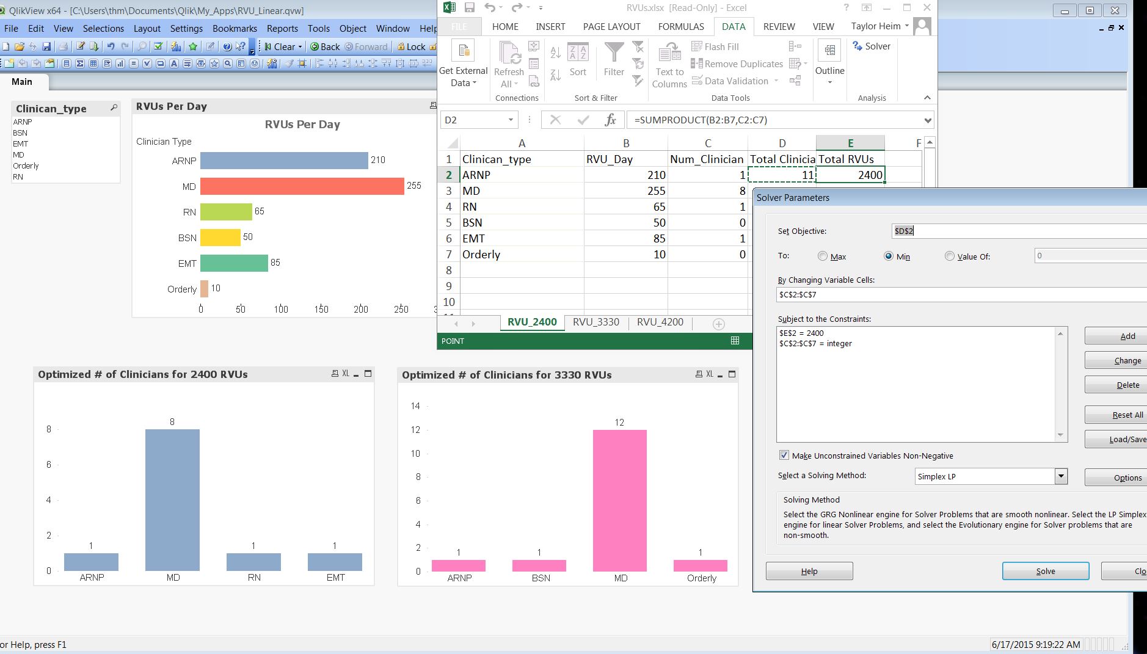Select the Max radio button

[x=823, y=256]
